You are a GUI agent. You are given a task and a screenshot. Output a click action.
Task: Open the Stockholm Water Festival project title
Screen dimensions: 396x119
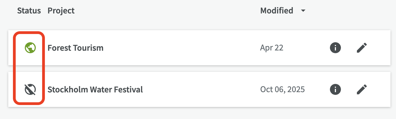tap(95, 89)
